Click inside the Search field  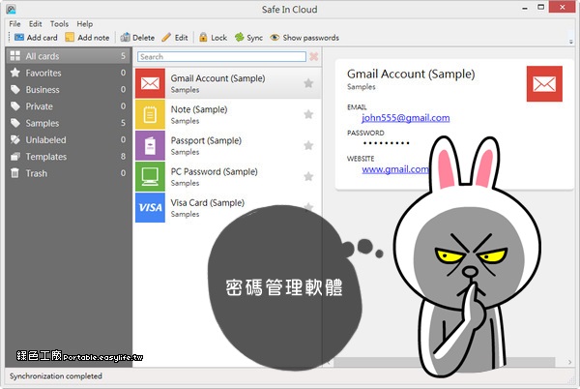[x=221, y=57]
